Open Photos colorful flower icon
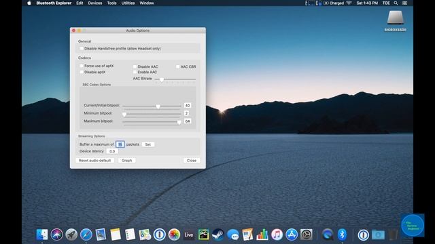 pyautogui.click(x=174, y=235)
